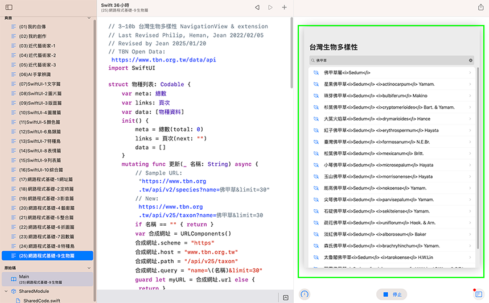The image size is (489, 303).
Task: Tap the share icon at top right
Action: tap(480, 7)
